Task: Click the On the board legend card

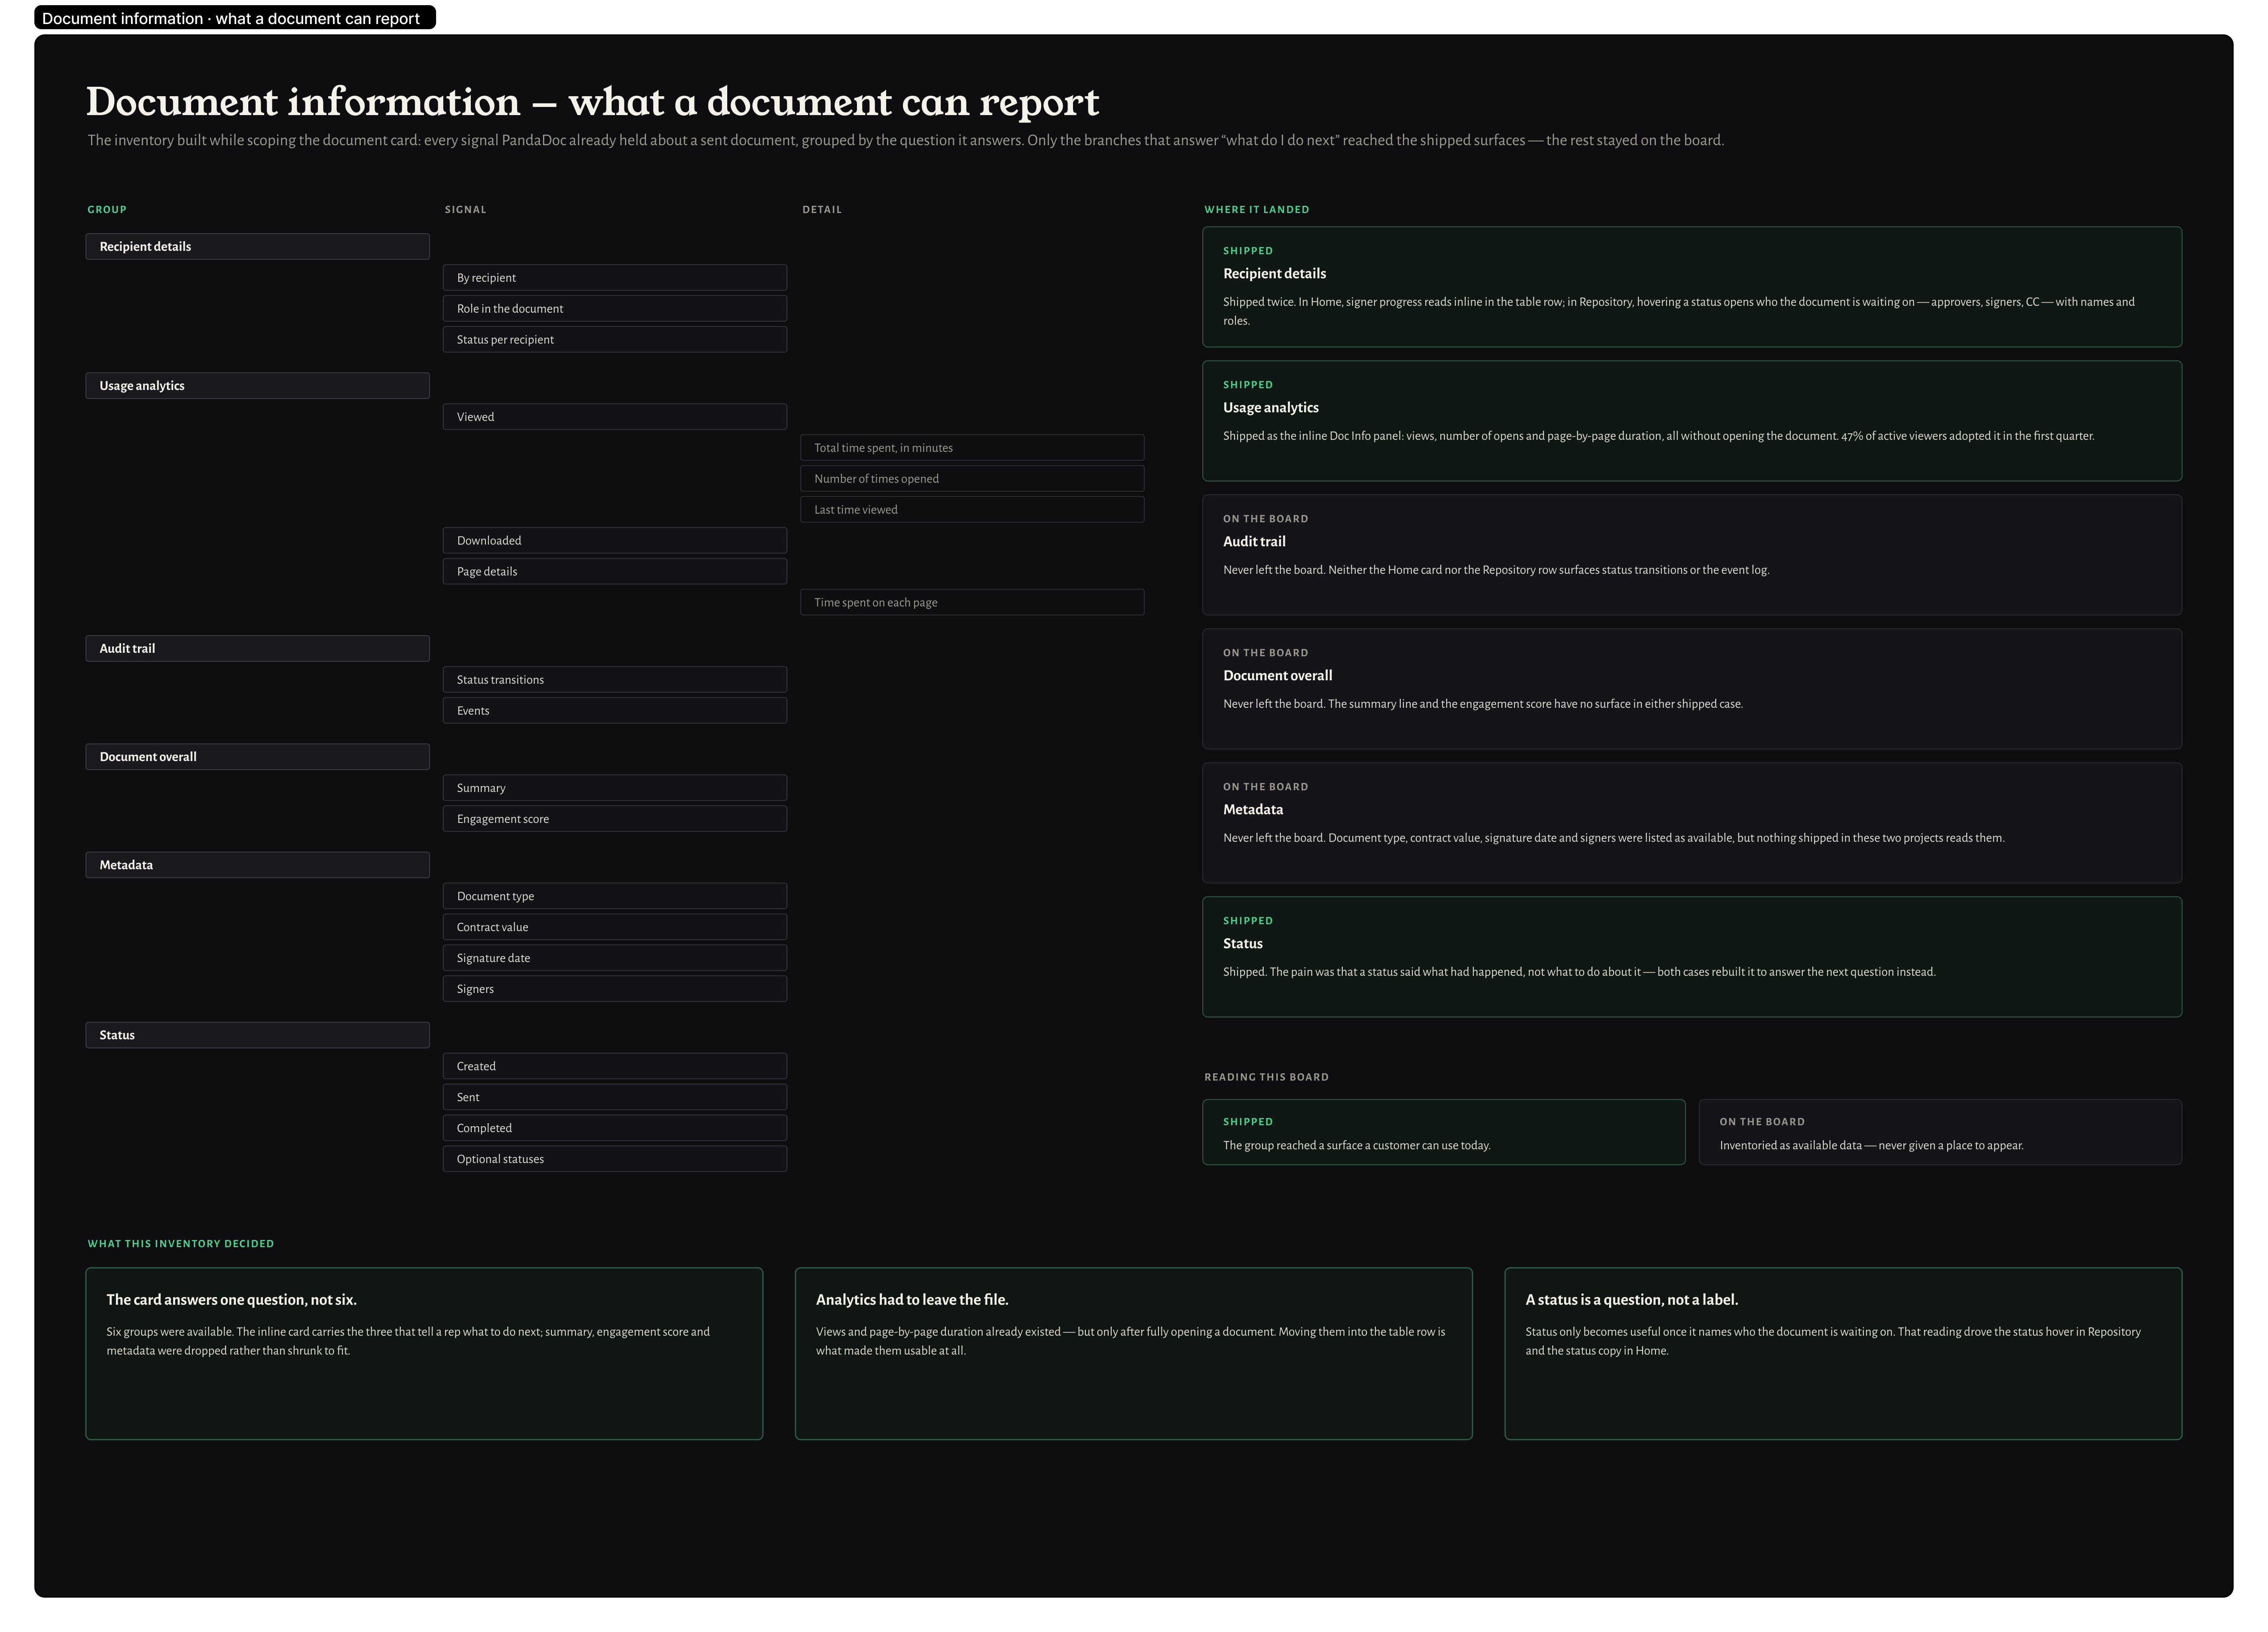Action: pyautogui.click(x=1940, y=1132)
